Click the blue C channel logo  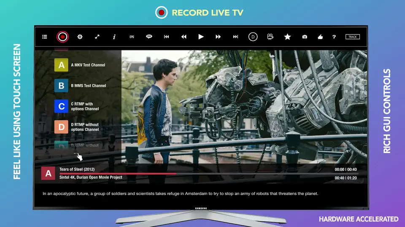(x=61, y=106)
